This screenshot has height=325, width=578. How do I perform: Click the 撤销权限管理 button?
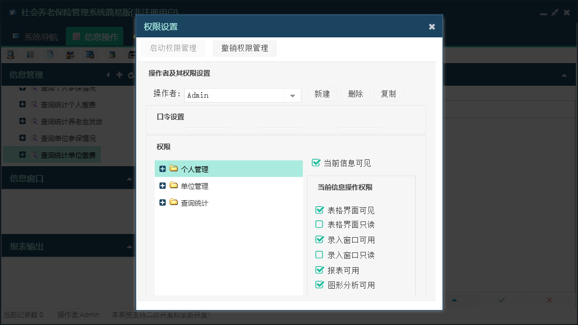pyautogui.click(x=245, y=48)
